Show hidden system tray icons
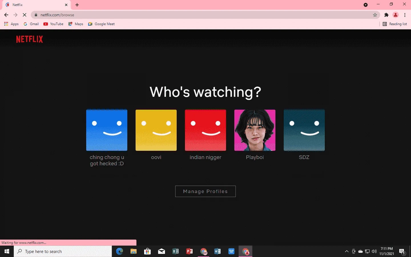This screenshot has height=257, width=411. click(x=347, y=251)
